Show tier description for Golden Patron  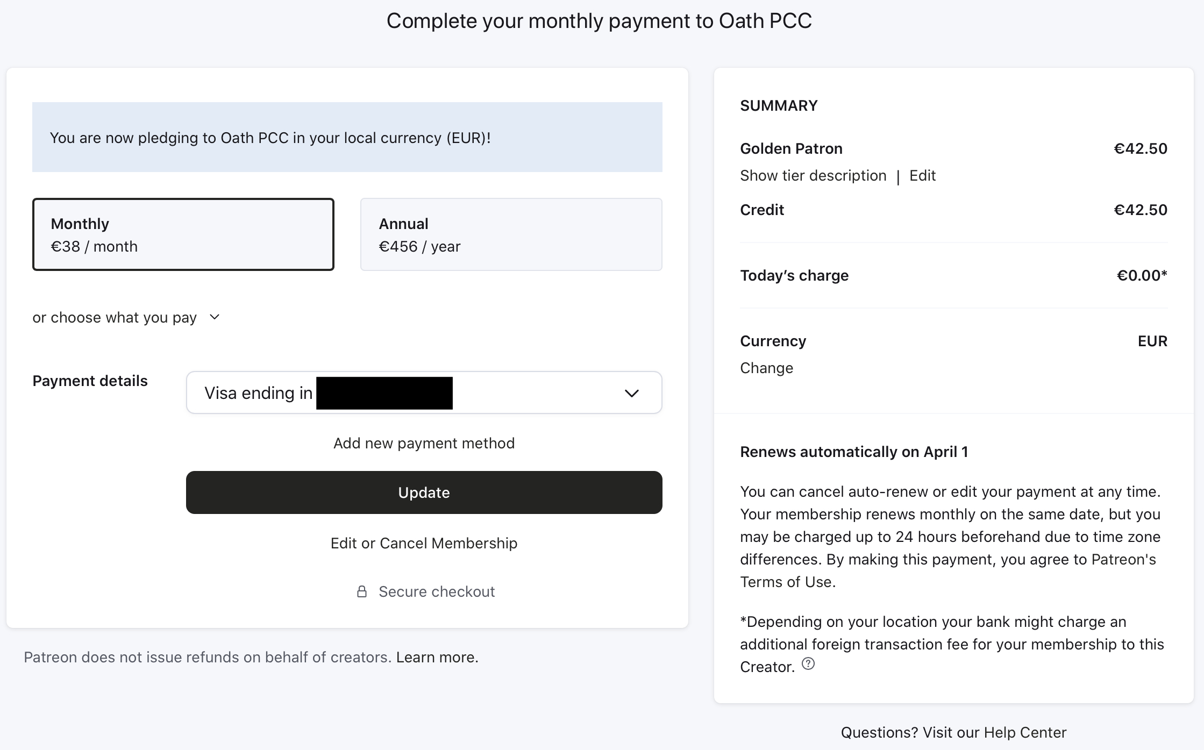(x=813, y=175)
